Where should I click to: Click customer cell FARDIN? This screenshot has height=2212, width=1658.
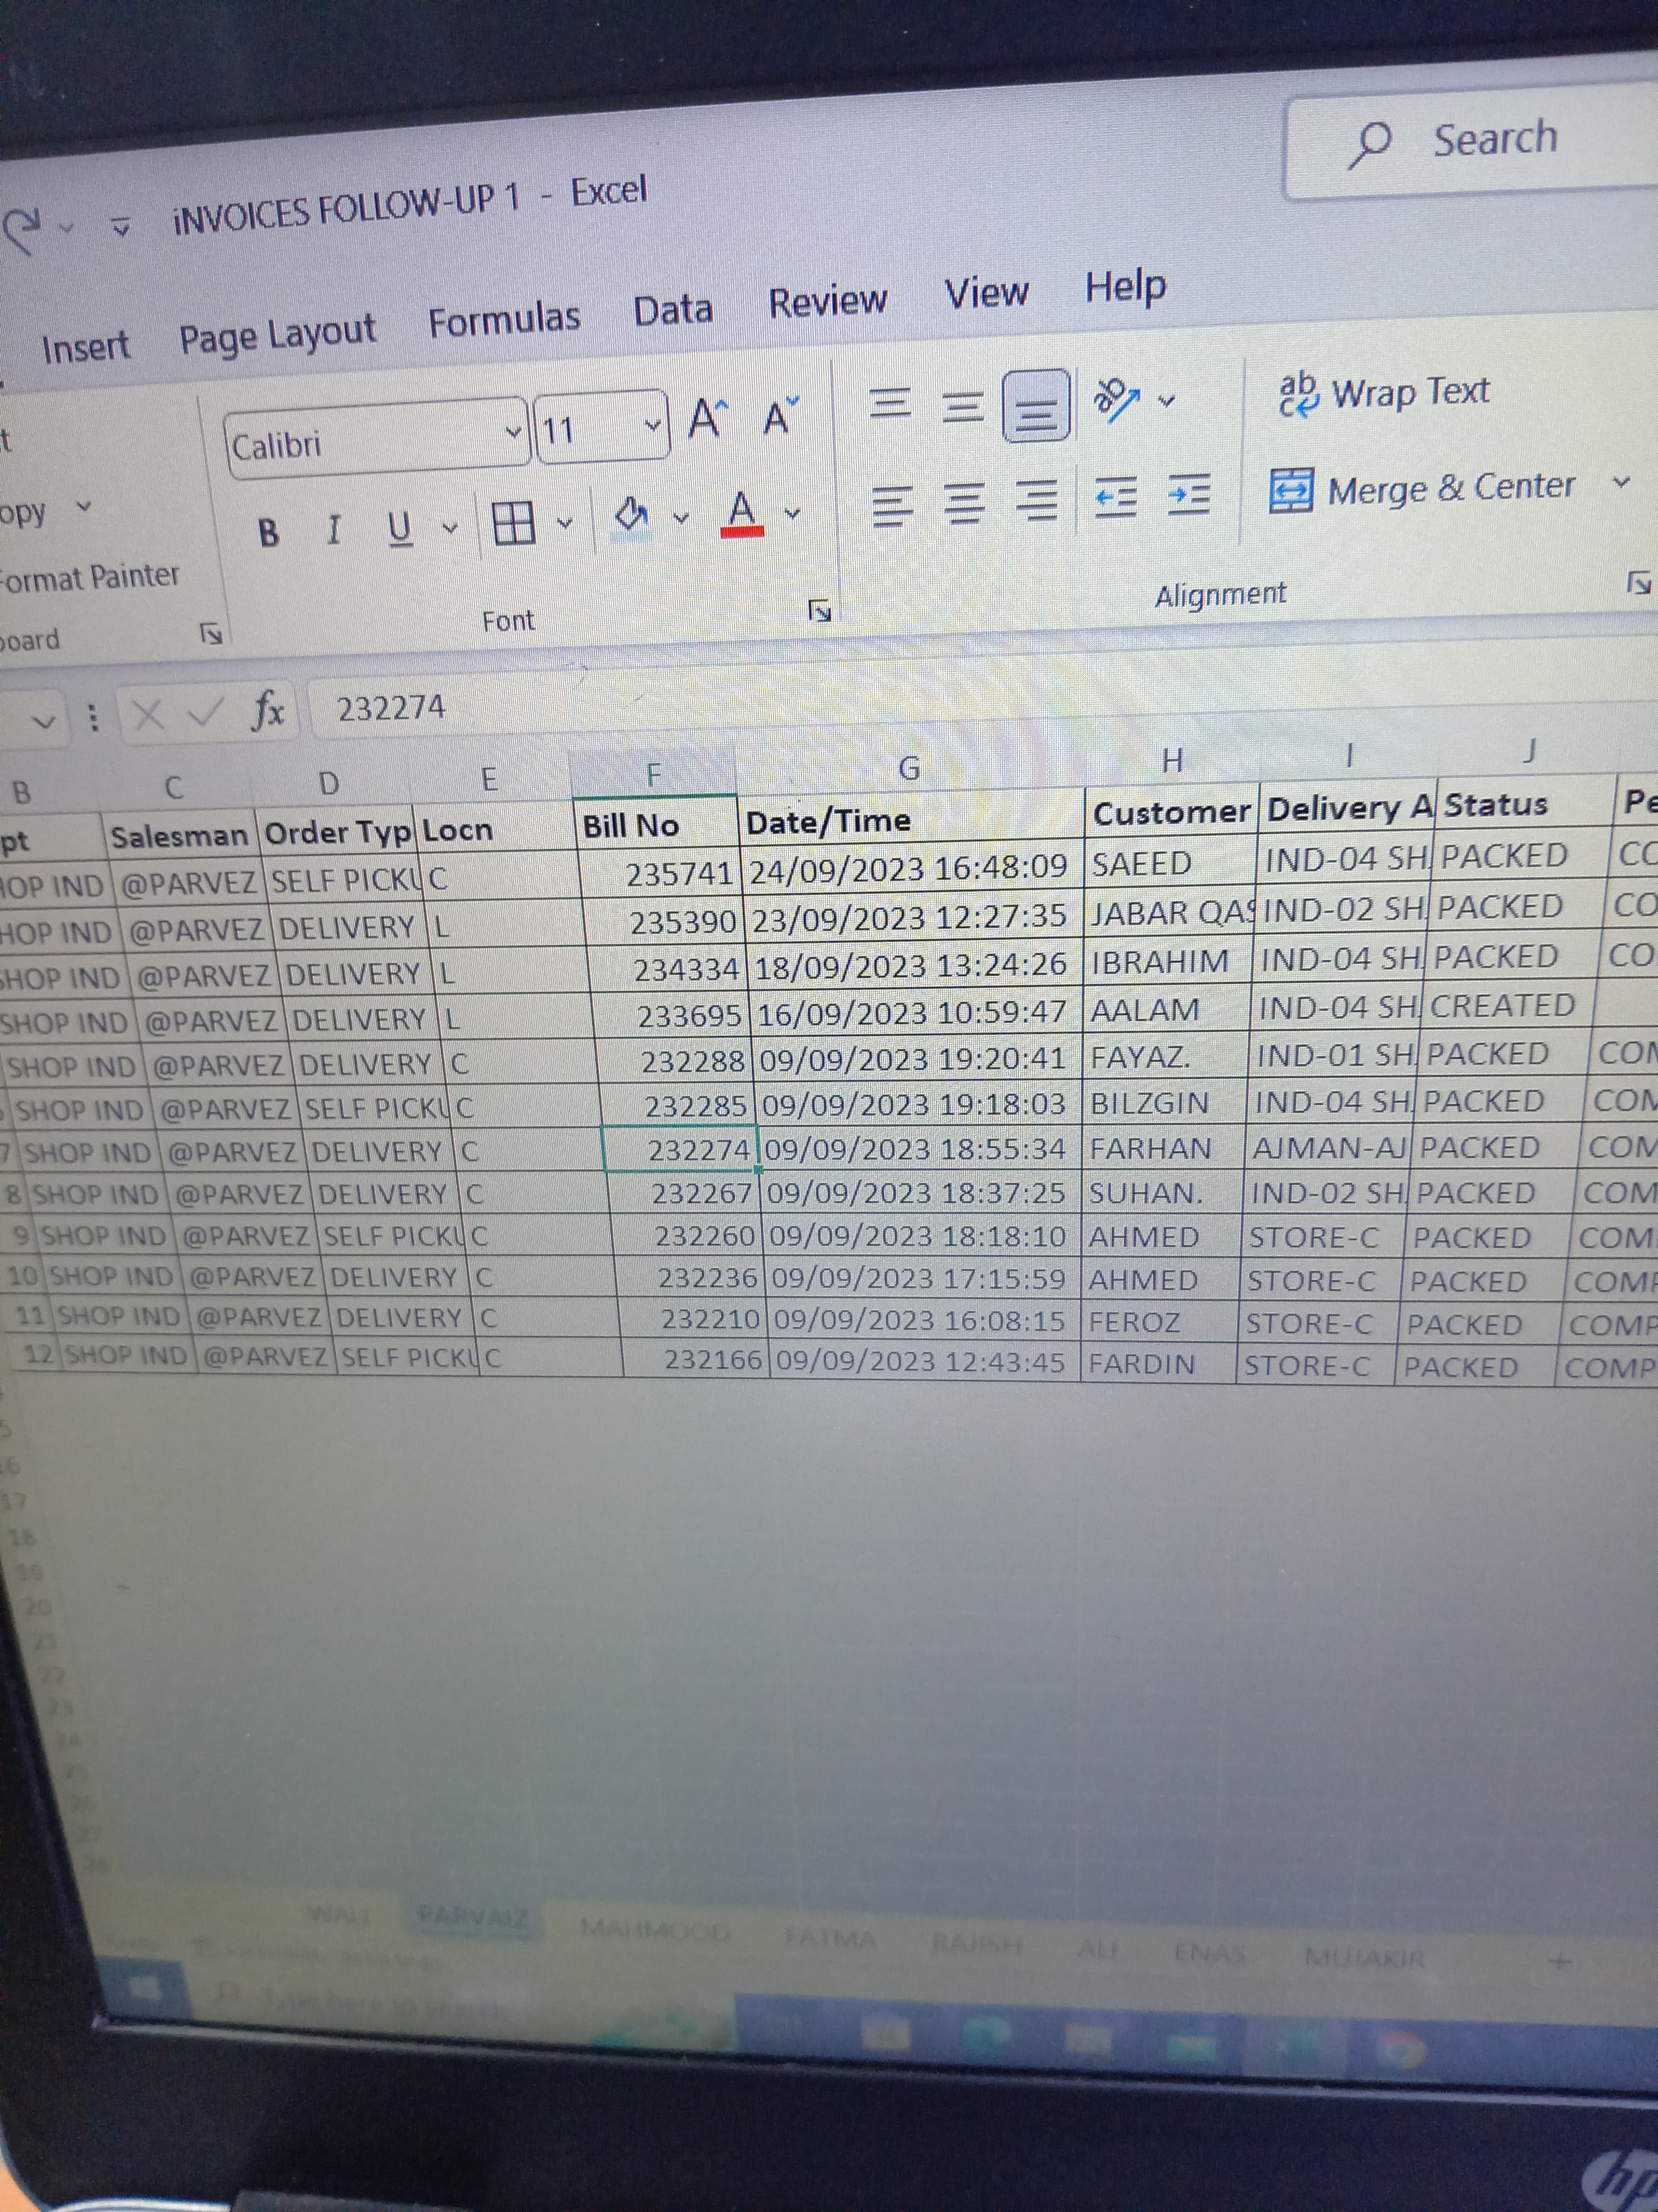pyautogui.click(x=1159, y=1364)
